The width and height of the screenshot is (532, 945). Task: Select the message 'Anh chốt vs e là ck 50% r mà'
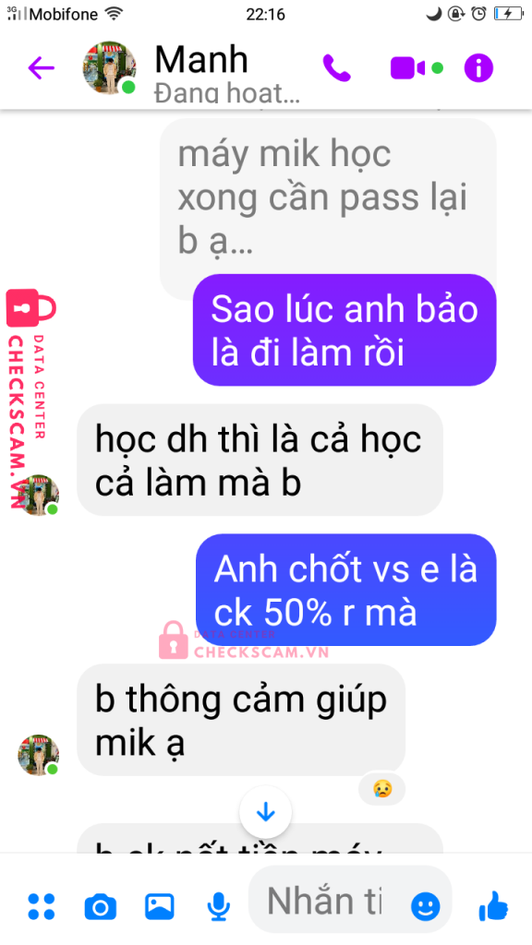[345, 590]
